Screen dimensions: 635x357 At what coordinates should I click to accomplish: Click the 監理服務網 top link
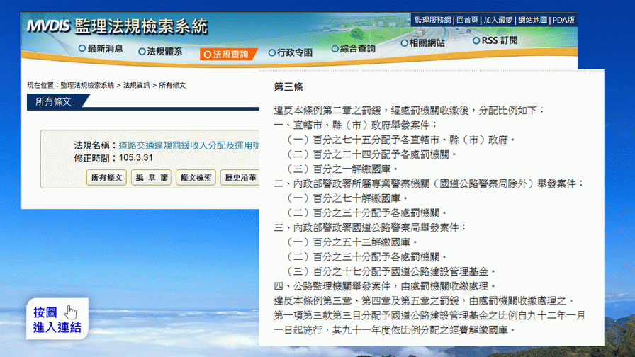[x=432, y=20]
